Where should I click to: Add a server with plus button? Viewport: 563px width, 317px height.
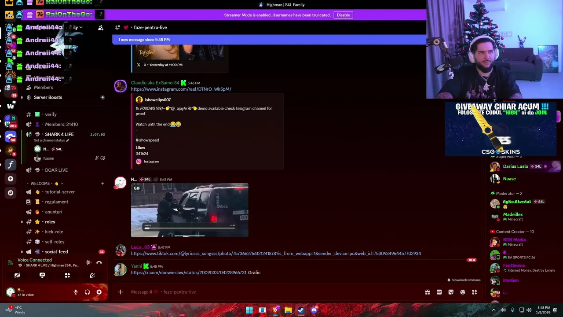[x=11, y=179]
